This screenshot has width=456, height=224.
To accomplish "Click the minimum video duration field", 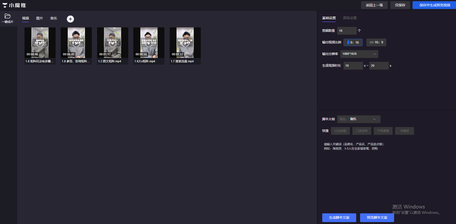I will coord(353,66).
